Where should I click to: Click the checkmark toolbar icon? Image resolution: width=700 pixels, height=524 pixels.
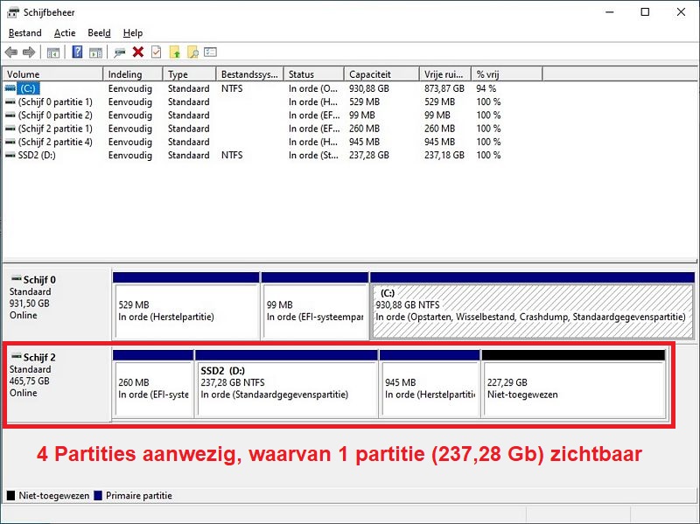pos(155,52)
